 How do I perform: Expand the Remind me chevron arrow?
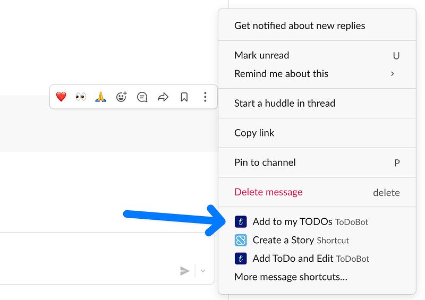[x=392, y=74]
